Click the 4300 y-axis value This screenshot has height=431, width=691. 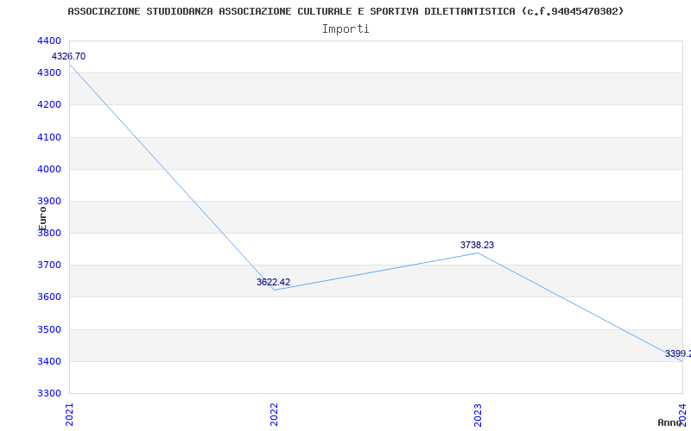pos(48,73)
